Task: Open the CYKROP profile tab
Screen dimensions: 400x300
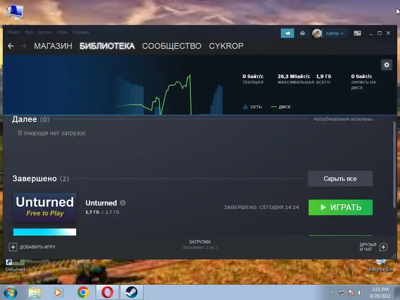Action: [x=226, y=46]
